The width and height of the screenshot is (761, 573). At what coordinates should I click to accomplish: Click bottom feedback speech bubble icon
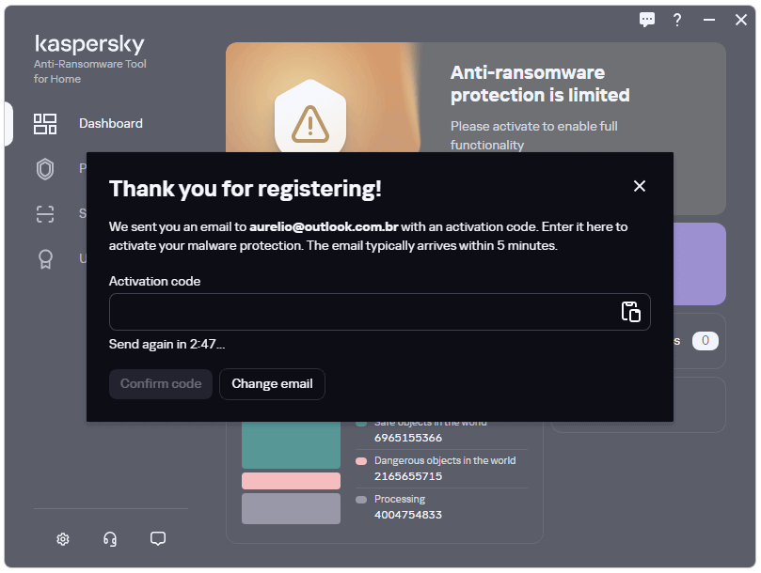(x=158, y=538)
